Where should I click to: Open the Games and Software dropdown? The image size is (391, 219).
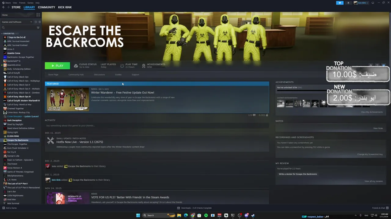17,22
